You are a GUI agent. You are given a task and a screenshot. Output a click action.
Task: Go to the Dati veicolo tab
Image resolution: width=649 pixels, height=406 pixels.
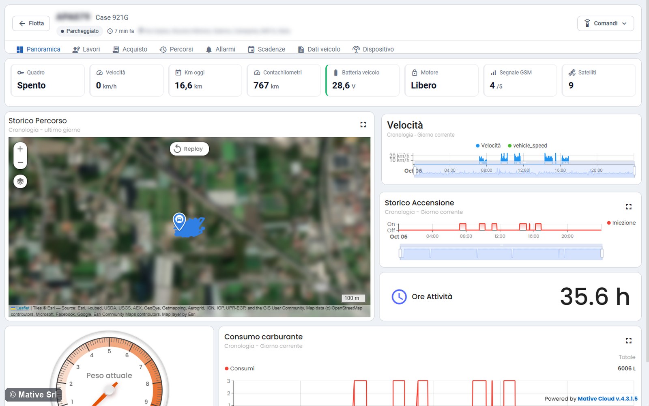tap(319, 49)
